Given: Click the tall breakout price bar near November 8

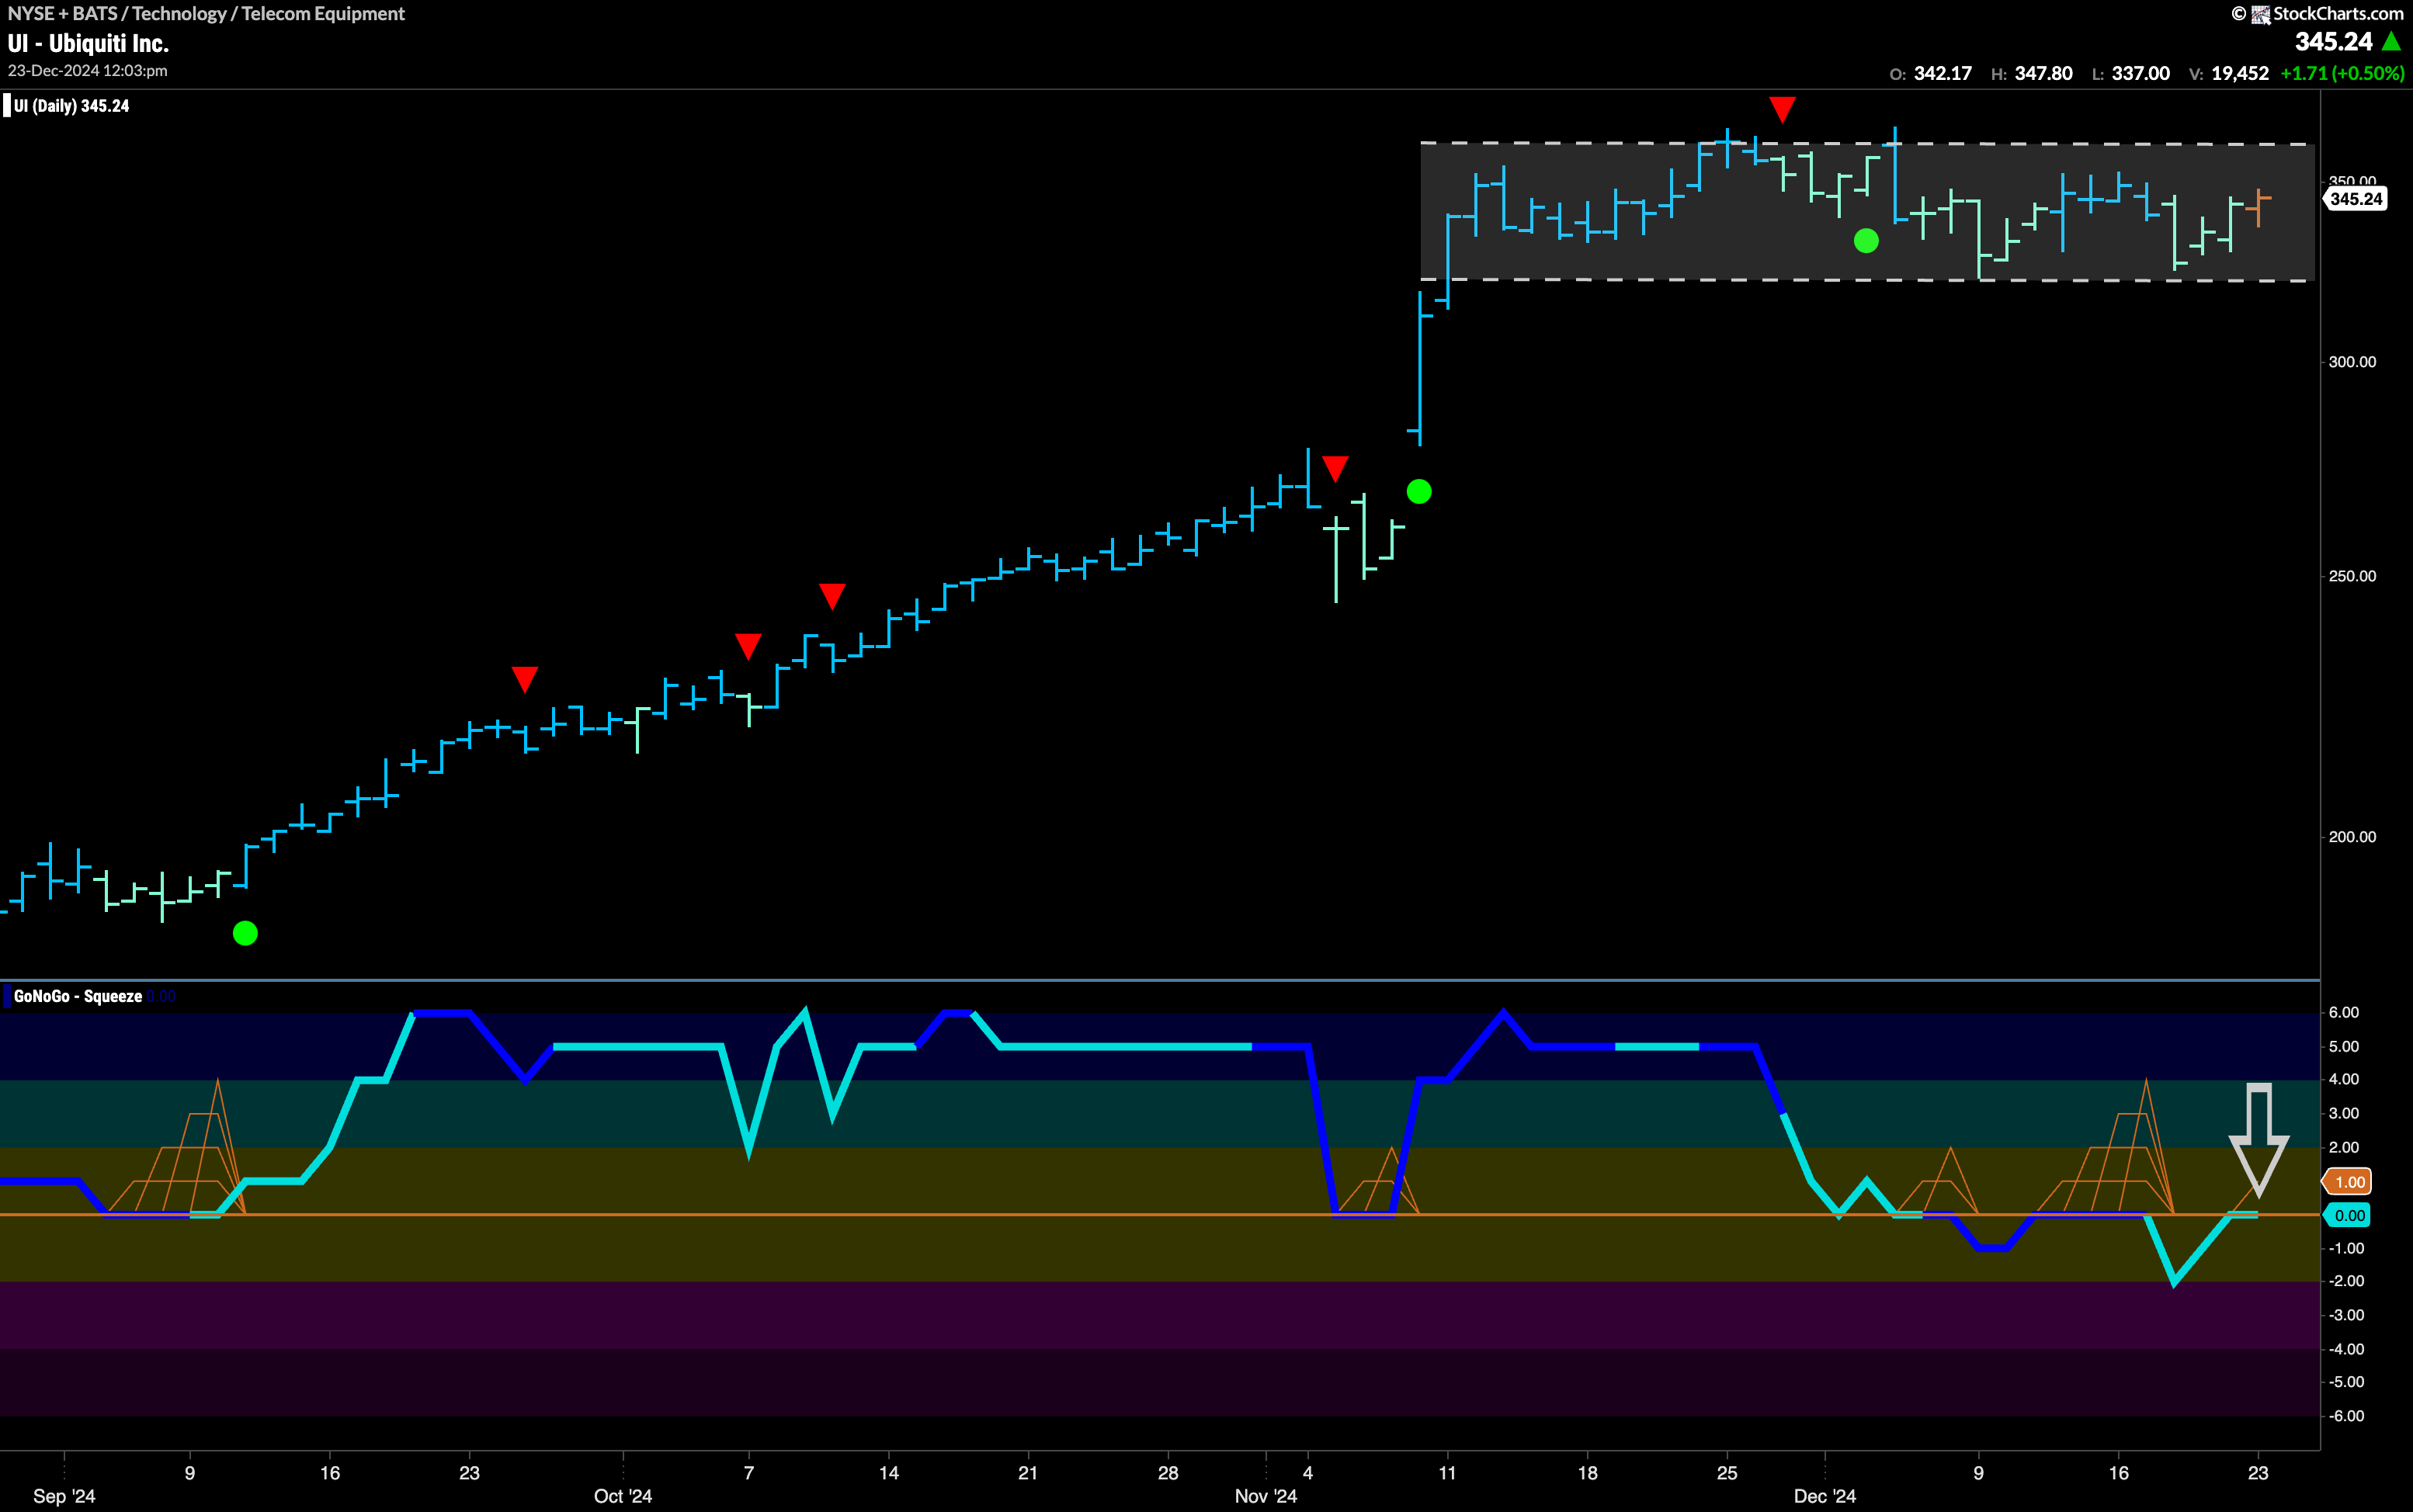Looking at the screenshot, I should tap(1419, 368).
